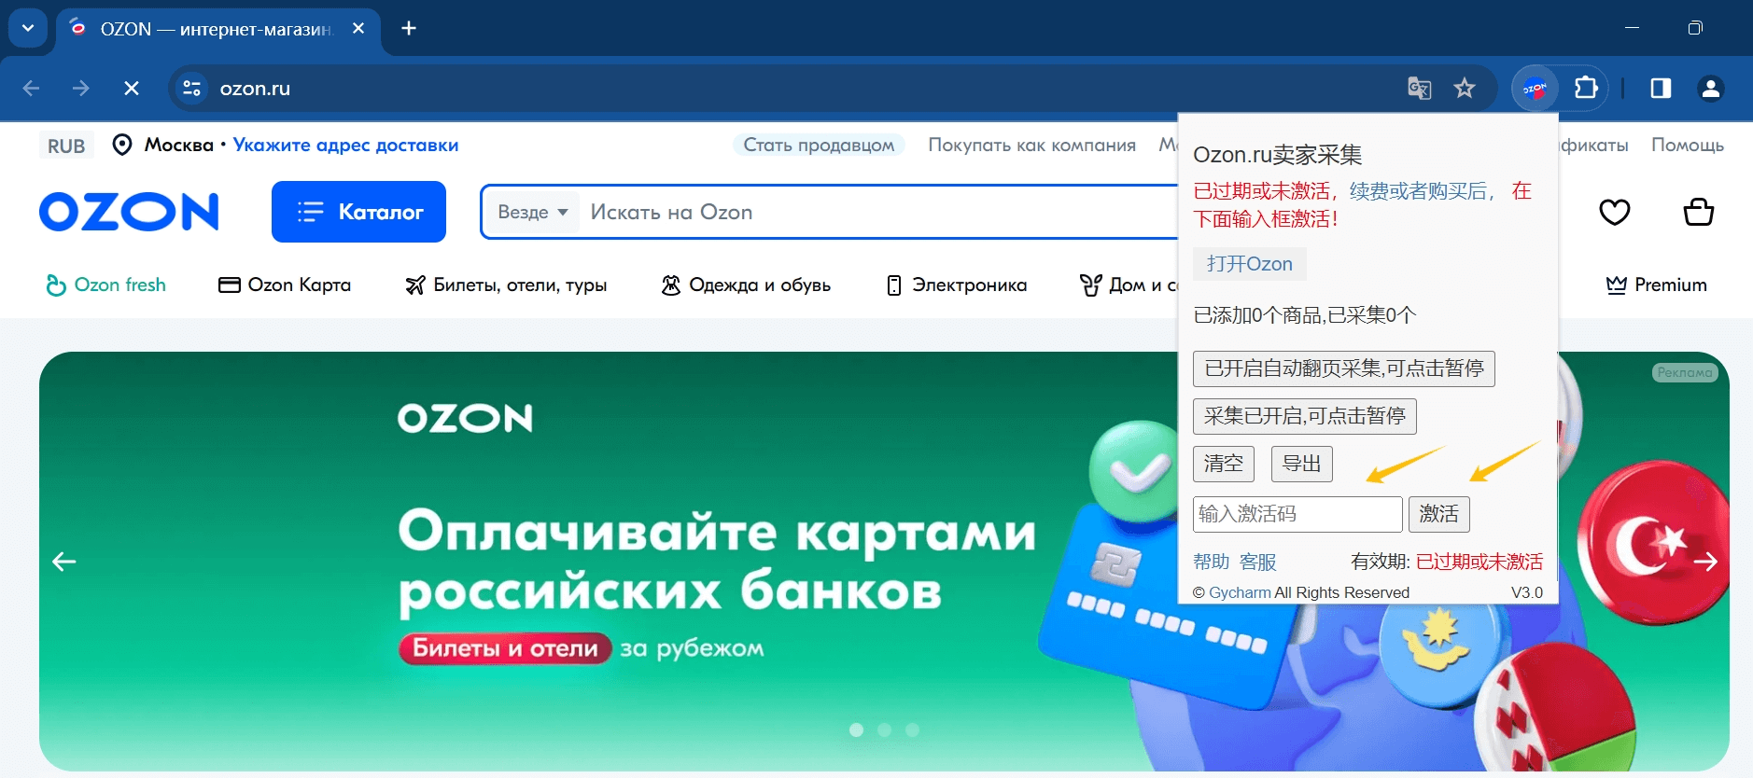The height and width of the screenshot is (778, 1753).
Task: Show previous banner slide arrow
Action: point(63,562)
